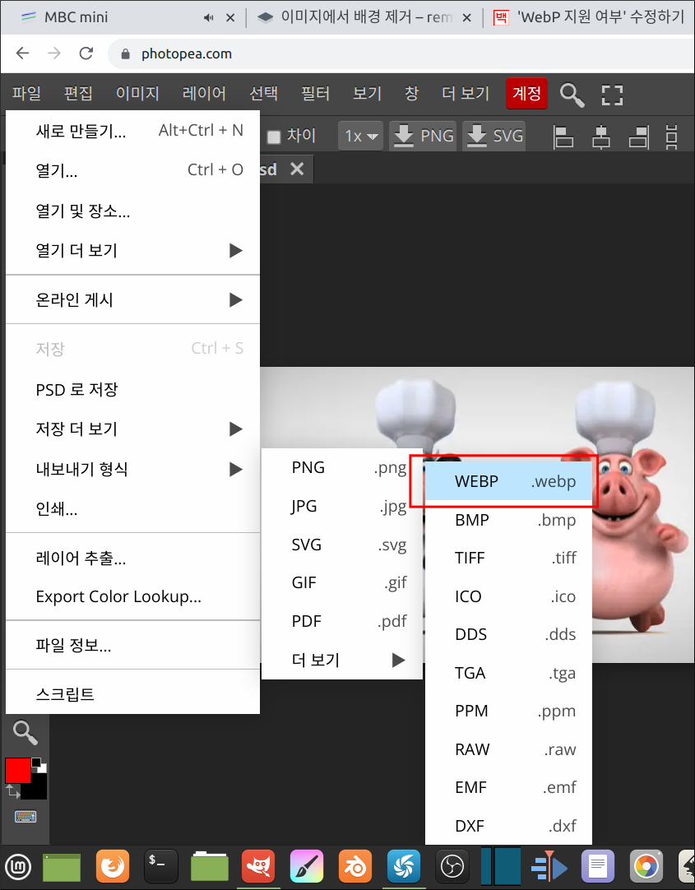Open the 파일 menu

pos(26,93)
